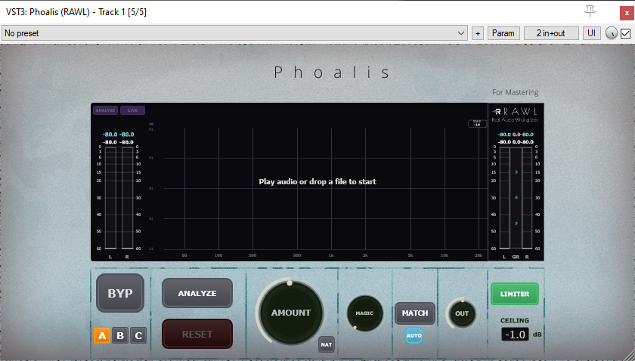Image resolution: width=635 pixels, height=361 pixels.
Task: Click the wet/dry mix knob icon
Action: coord(611,33)
